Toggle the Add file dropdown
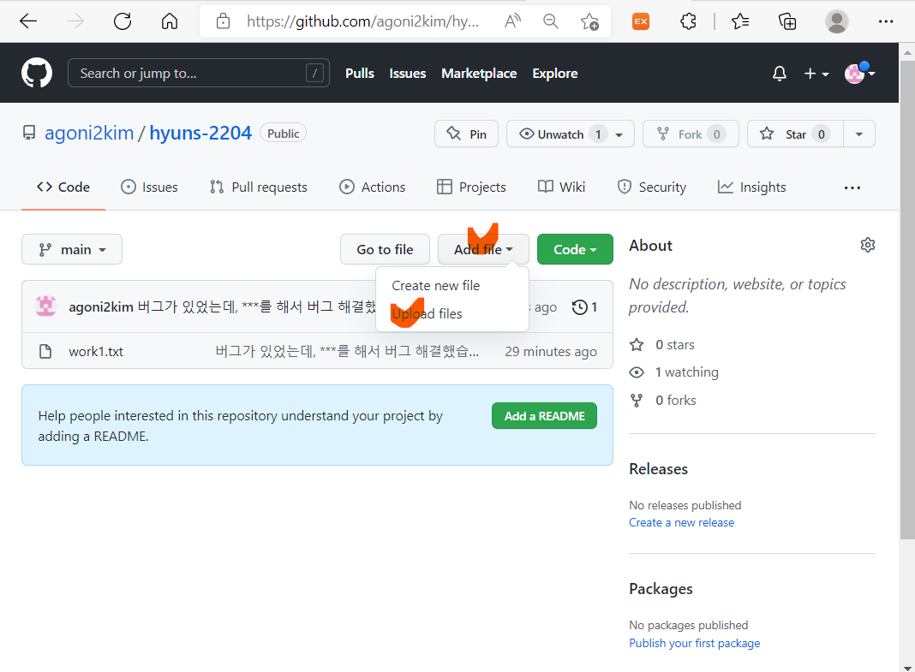915x672 pixels. pyautogui.click(x=483, y=249)
